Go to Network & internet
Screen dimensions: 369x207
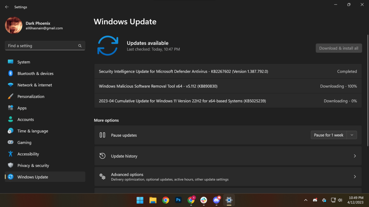point(45,85)
